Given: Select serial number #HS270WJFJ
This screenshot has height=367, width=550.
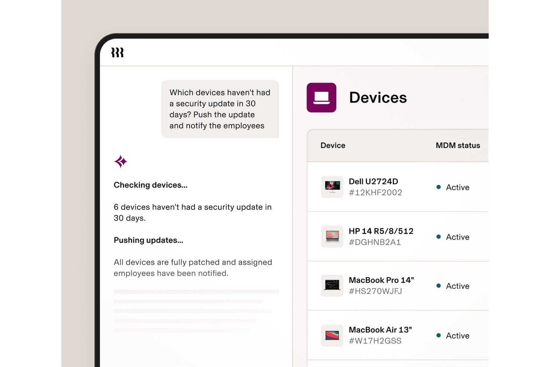Looking at the screenshot, I should click(x=375, y=291).
